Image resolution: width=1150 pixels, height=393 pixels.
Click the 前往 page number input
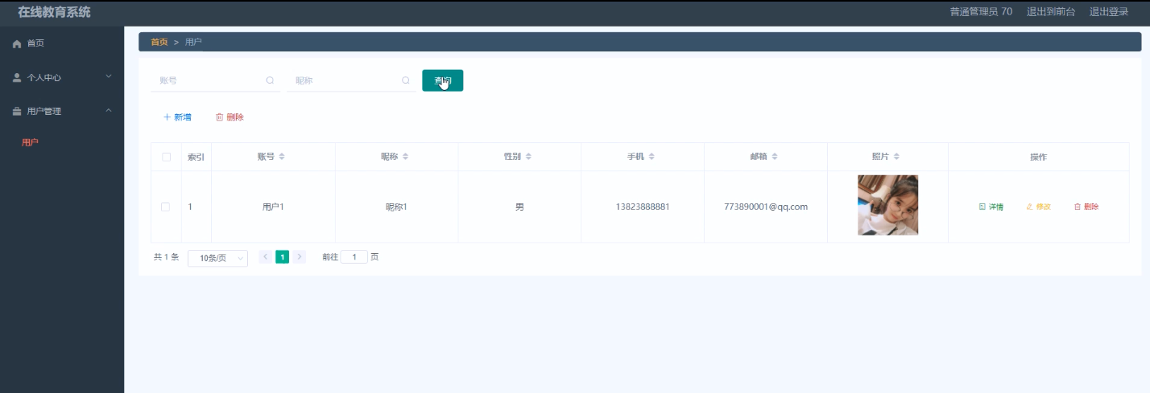(x=354, y=257)
